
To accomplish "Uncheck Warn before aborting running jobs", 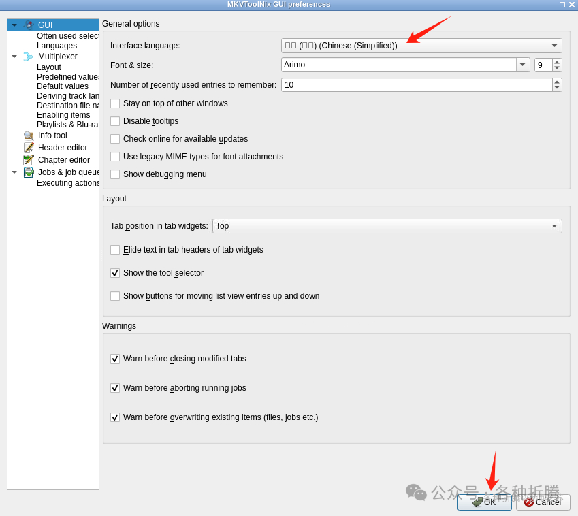I will click(115, 388).
